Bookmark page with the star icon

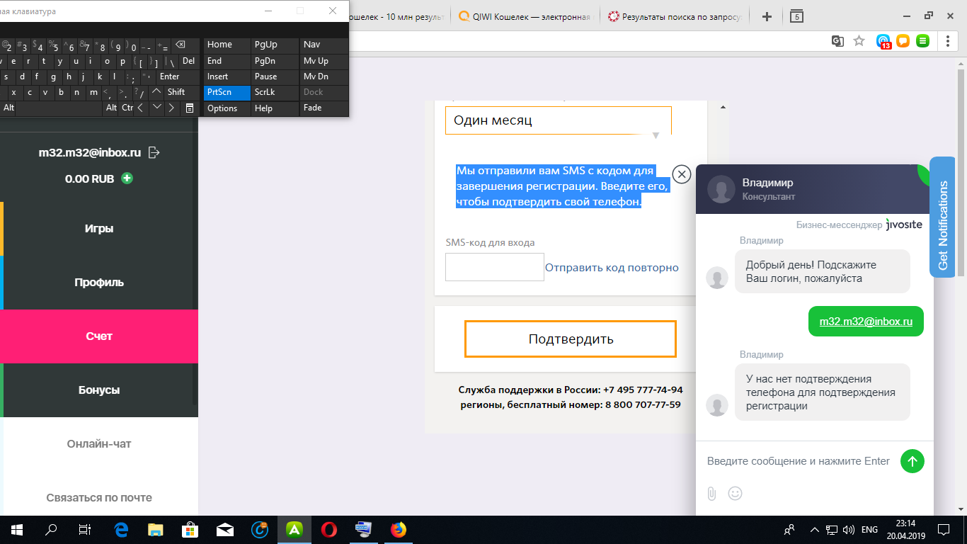click(859, 41)
